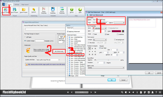Click the 'i' information icon in viewer bar
Screen dimensions: 163x97
click(x=137, y=92)
